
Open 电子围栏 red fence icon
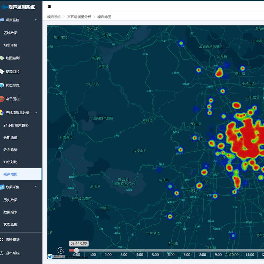pyautogui.click(x=2, y=99)
